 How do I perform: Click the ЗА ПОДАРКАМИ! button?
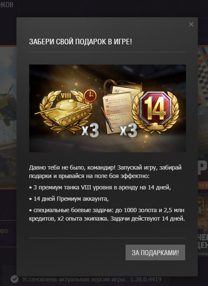point(155,252)
